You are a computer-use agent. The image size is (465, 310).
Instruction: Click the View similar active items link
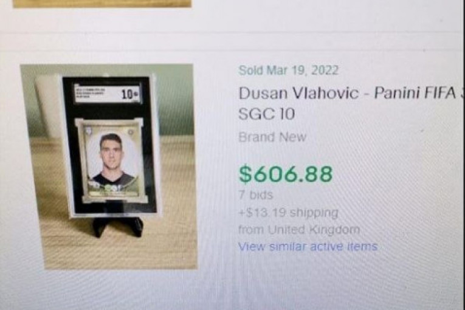[x=308, y=247]
